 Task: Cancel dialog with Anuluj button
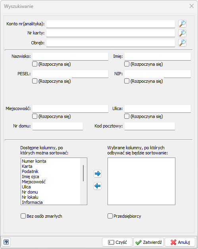(x=180, y=242)
